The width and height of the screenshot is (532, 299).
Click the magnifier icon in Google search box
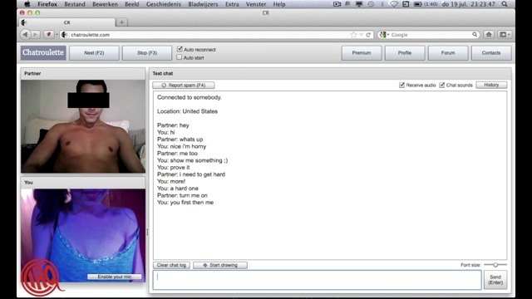475,34
